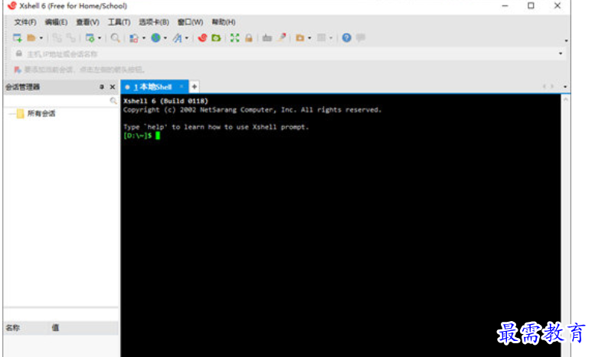
Task: Expand the font dropdown arrow
Action: pos(187,38)
